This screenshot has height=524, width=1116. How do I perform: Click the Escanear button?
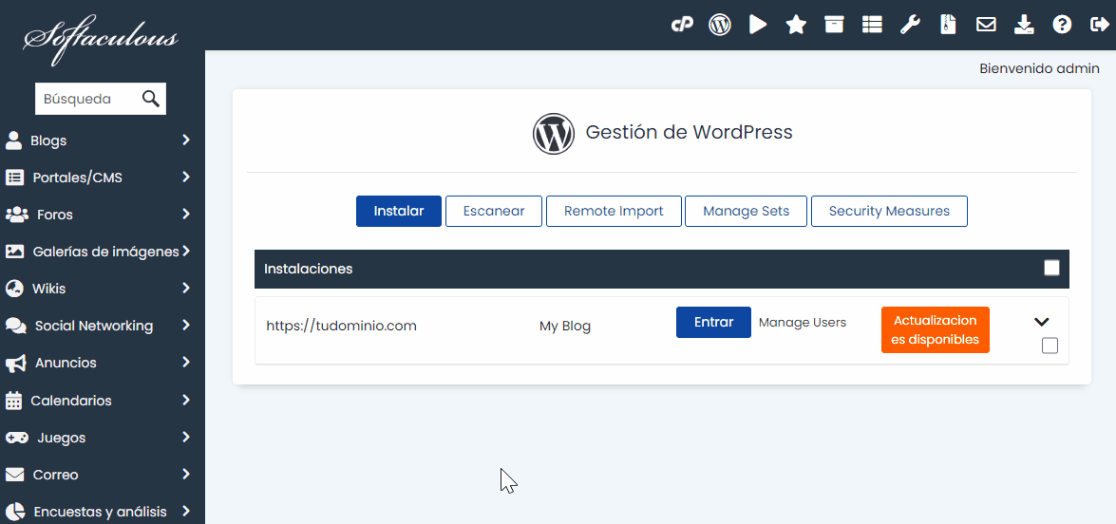tap(494, 211)
